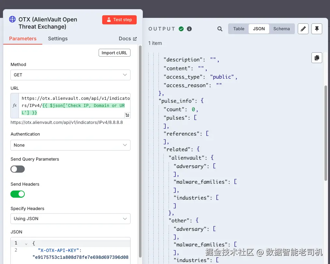Click the output success checkmark icon
330x264 pixels.
(181, 29)
